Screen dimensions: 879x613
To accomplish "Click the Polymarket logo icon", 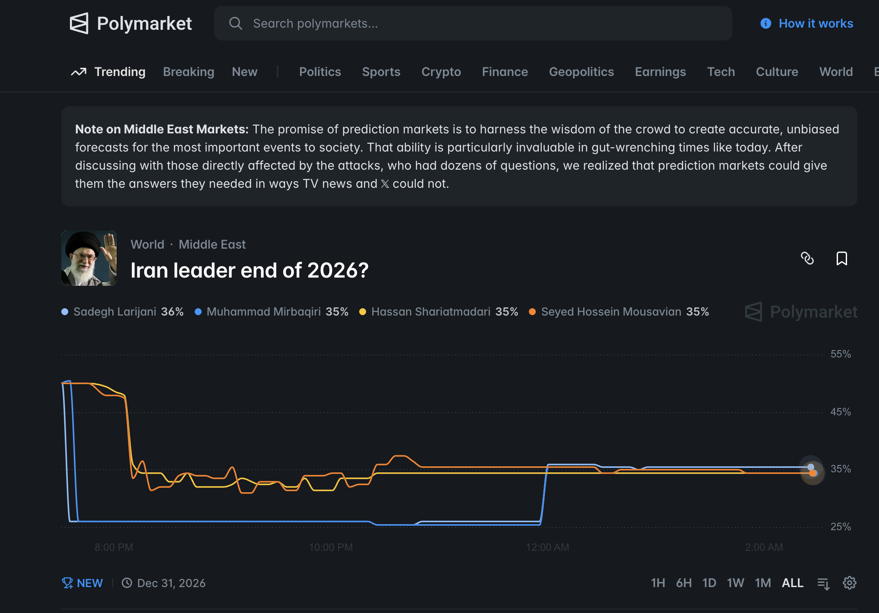I will [79, 23].
